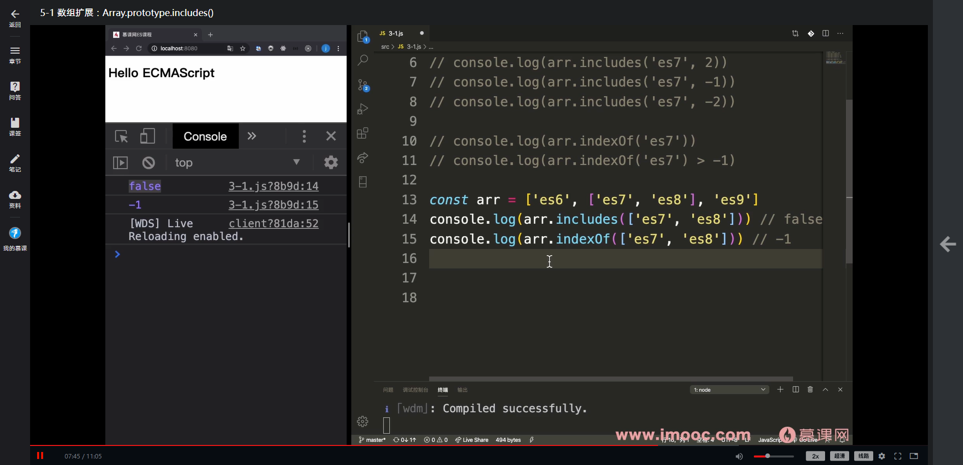Open the 问答 Q&A panel
Viewport: 963px width, 465px height.
pyautogui.click(x=15, y=91)
